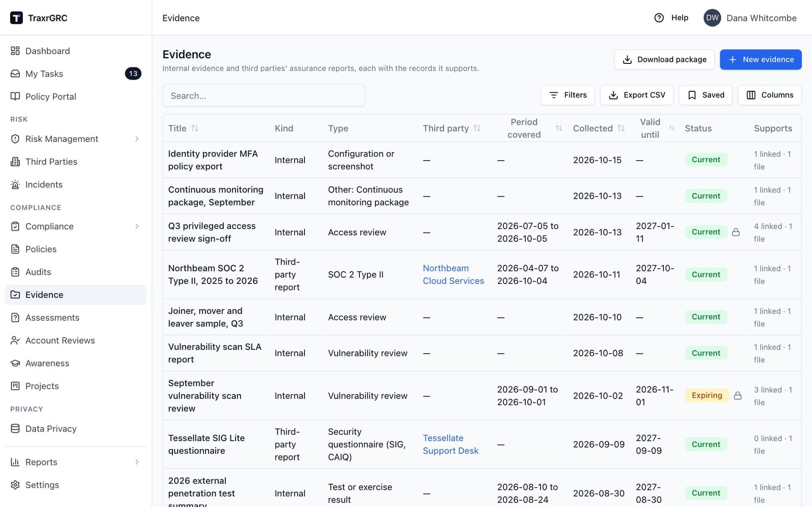812x507 pixels.
Task: Click '4 linked · 1 file' supports cell
Action: (x=773, y=232)
